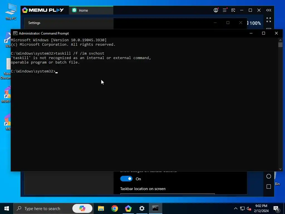Click Command Prompt taskbar icon
285x214 pixels.
click(x=155, y=208)
